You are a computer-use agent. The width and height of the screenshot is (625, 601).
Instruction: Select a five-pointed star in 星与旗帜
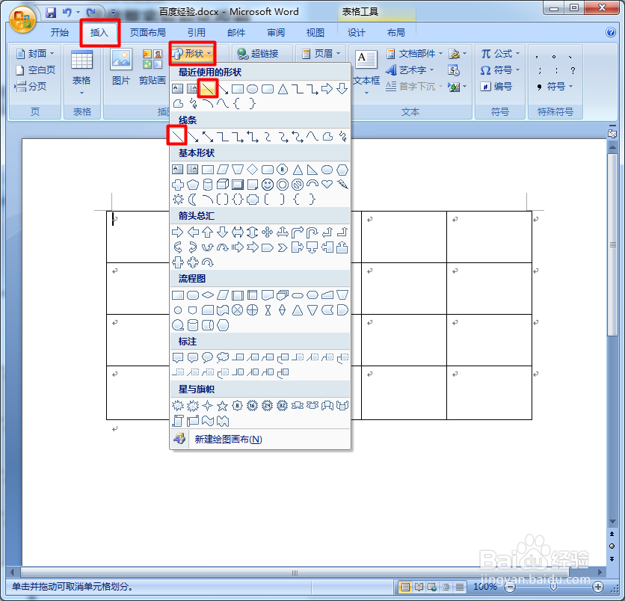pyautogui.click(x=221, y=406)
